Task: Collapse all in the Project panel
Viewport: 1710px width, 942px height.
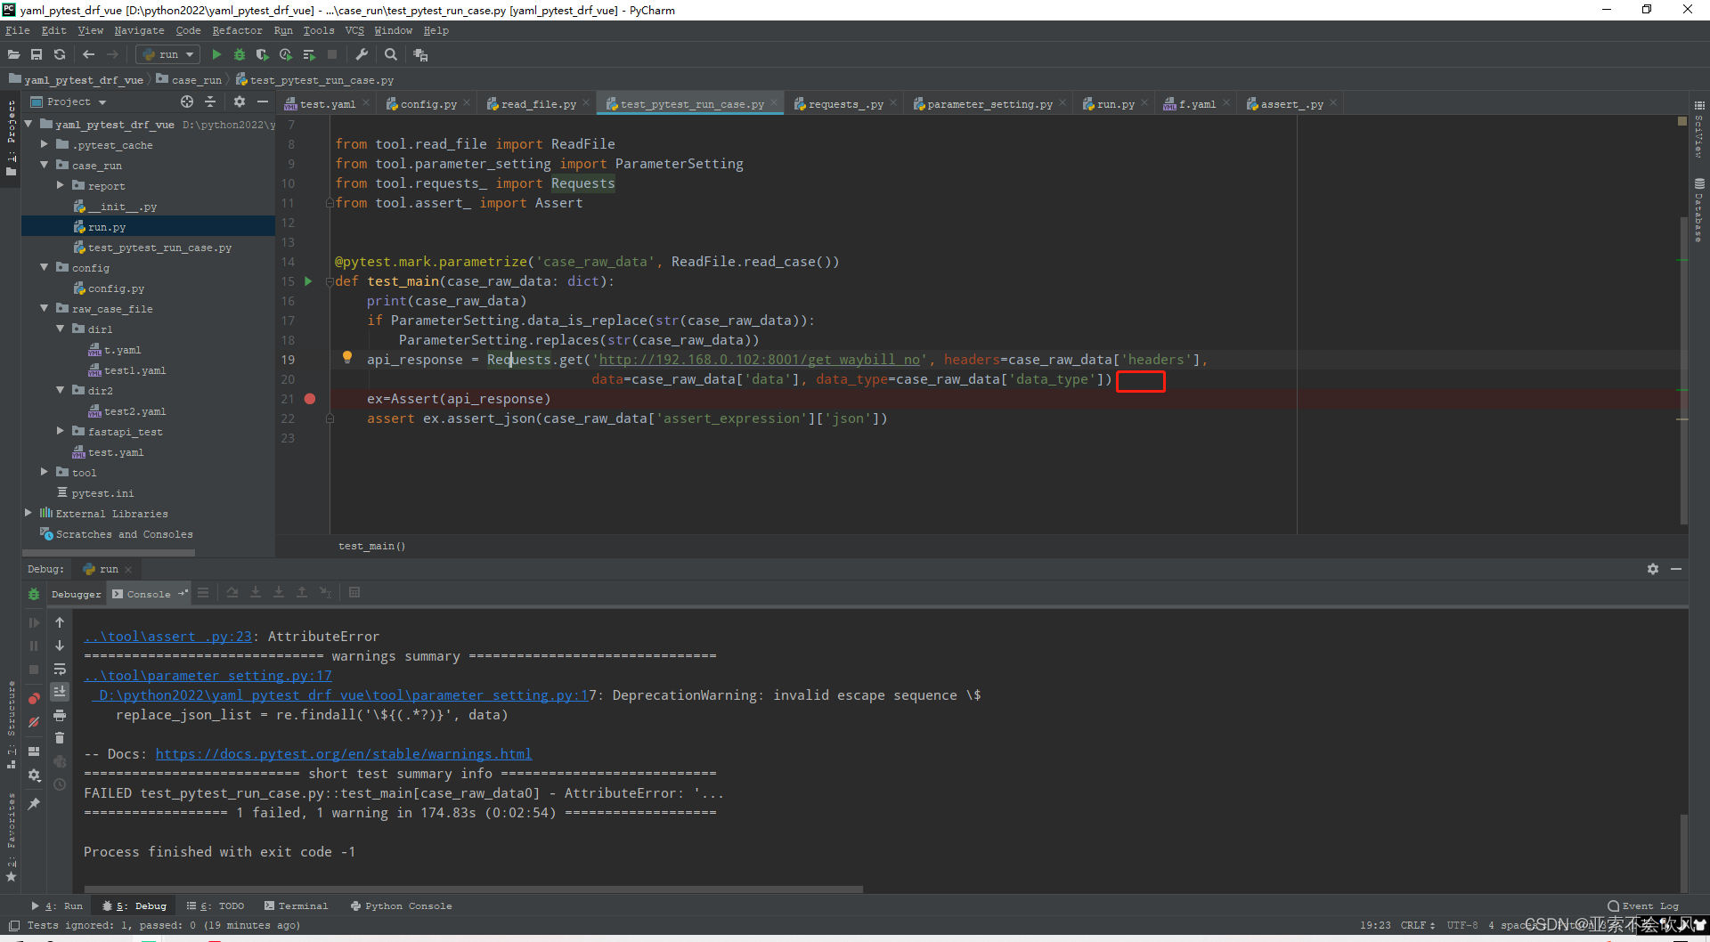Action: pyautogui.click(x=210, y=102)
